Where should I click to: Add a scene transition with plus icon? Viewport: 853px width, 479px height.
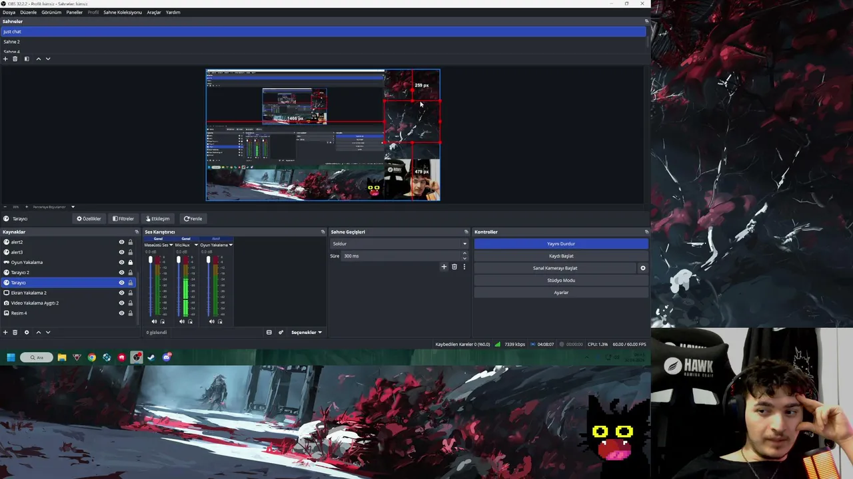tap(444, 267)
